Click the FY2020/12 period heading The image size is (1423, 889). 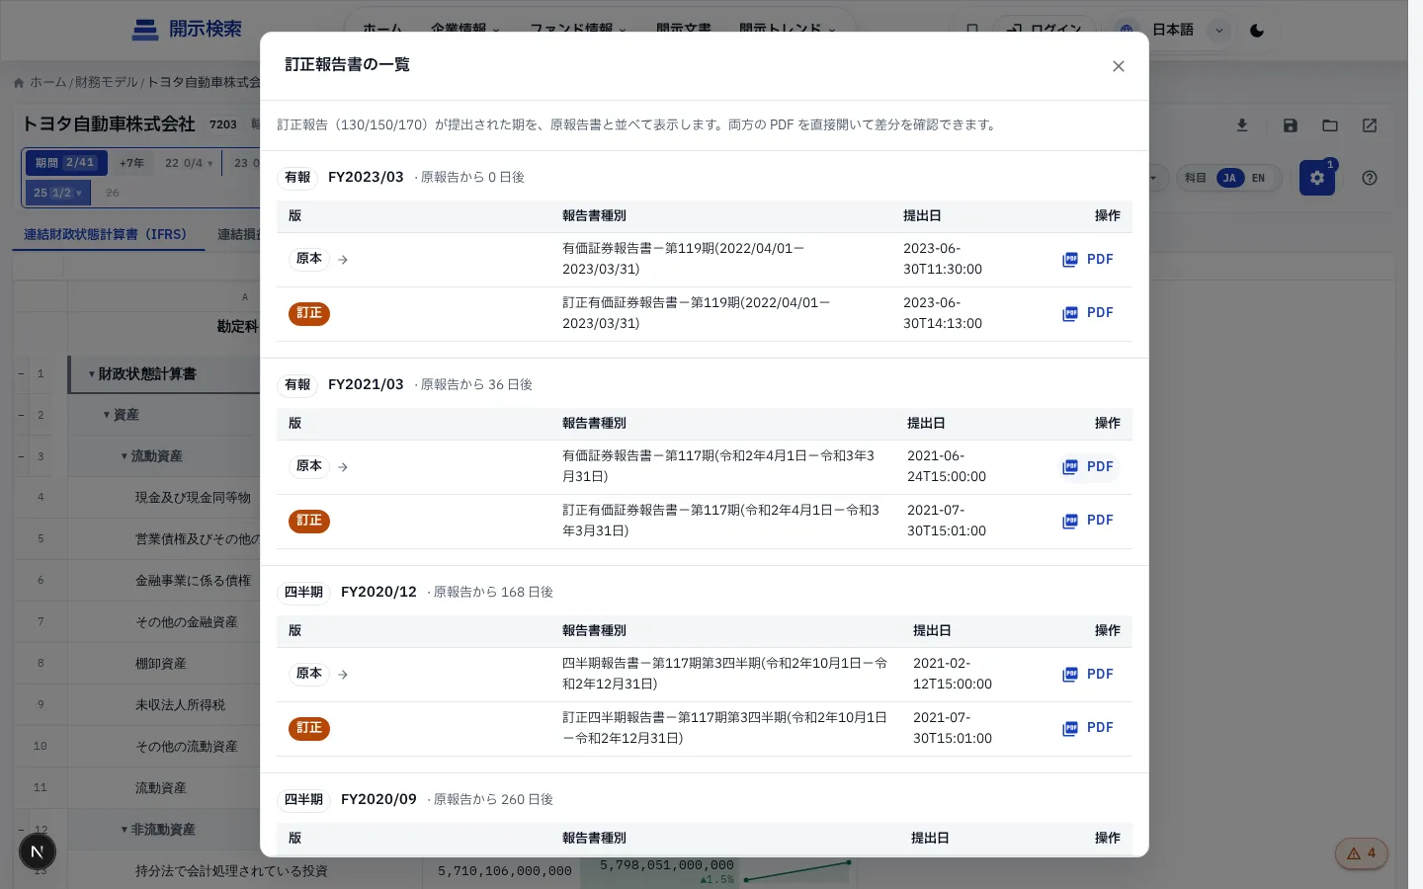[378, 593]
